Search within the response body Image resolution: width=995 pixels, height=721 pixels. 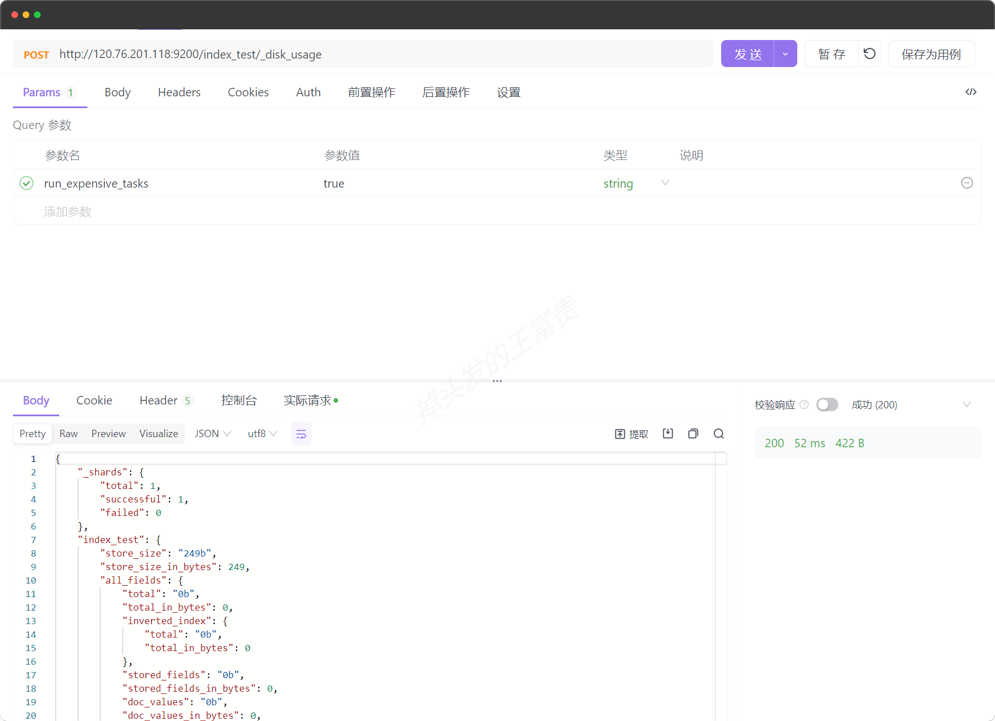point(719,434)
